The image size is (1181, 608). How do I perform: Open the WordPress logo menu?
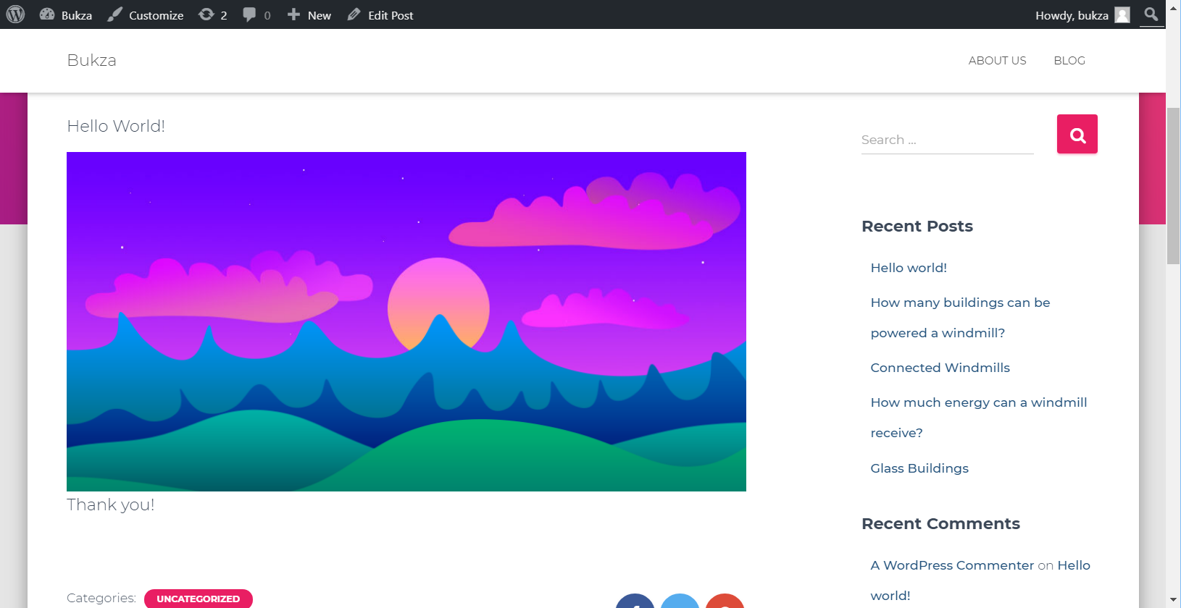coord(15,14)
